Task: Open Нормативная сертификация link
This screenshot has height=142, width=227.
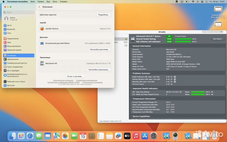Action: [x=87, y=80]
